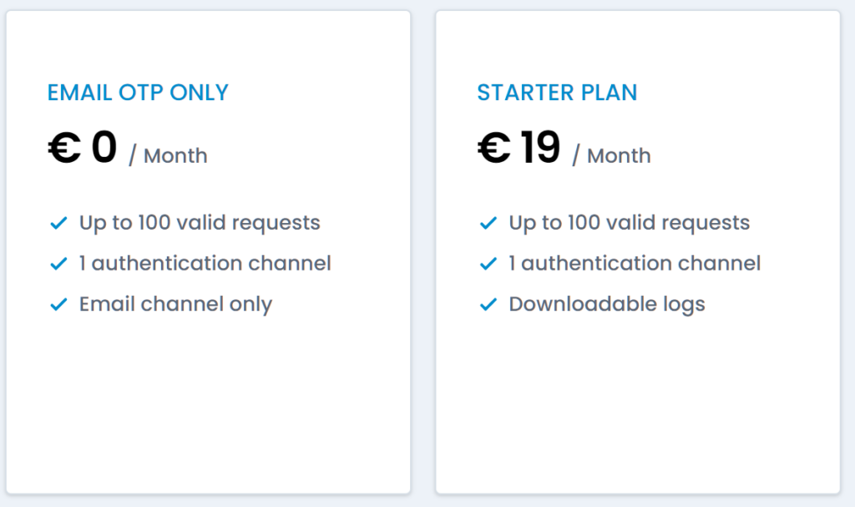Select the STARTER PLAN title
855x507 pixels.
point(557,93)
